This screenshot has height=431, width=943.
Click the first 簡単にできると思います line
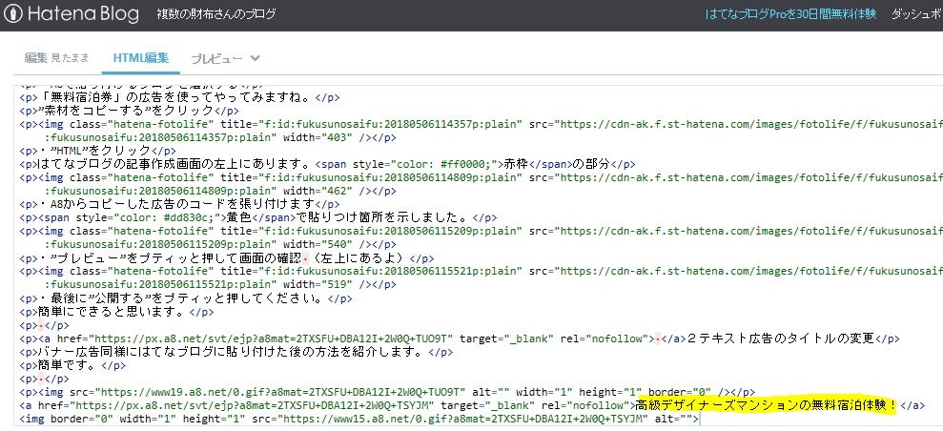[x=116, y=312]
